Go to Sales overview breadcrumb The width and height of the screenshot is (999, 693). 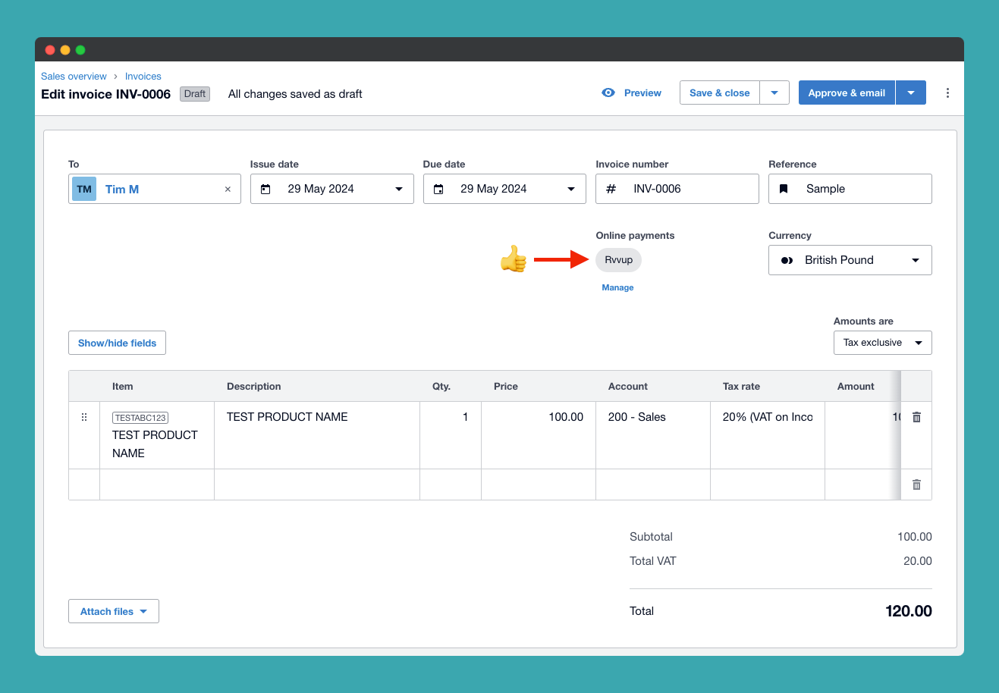(x=74, y=77)
